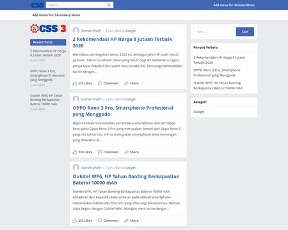
Task: Click Gadget category on Oukitel post
Action: (x=131, y=168)
